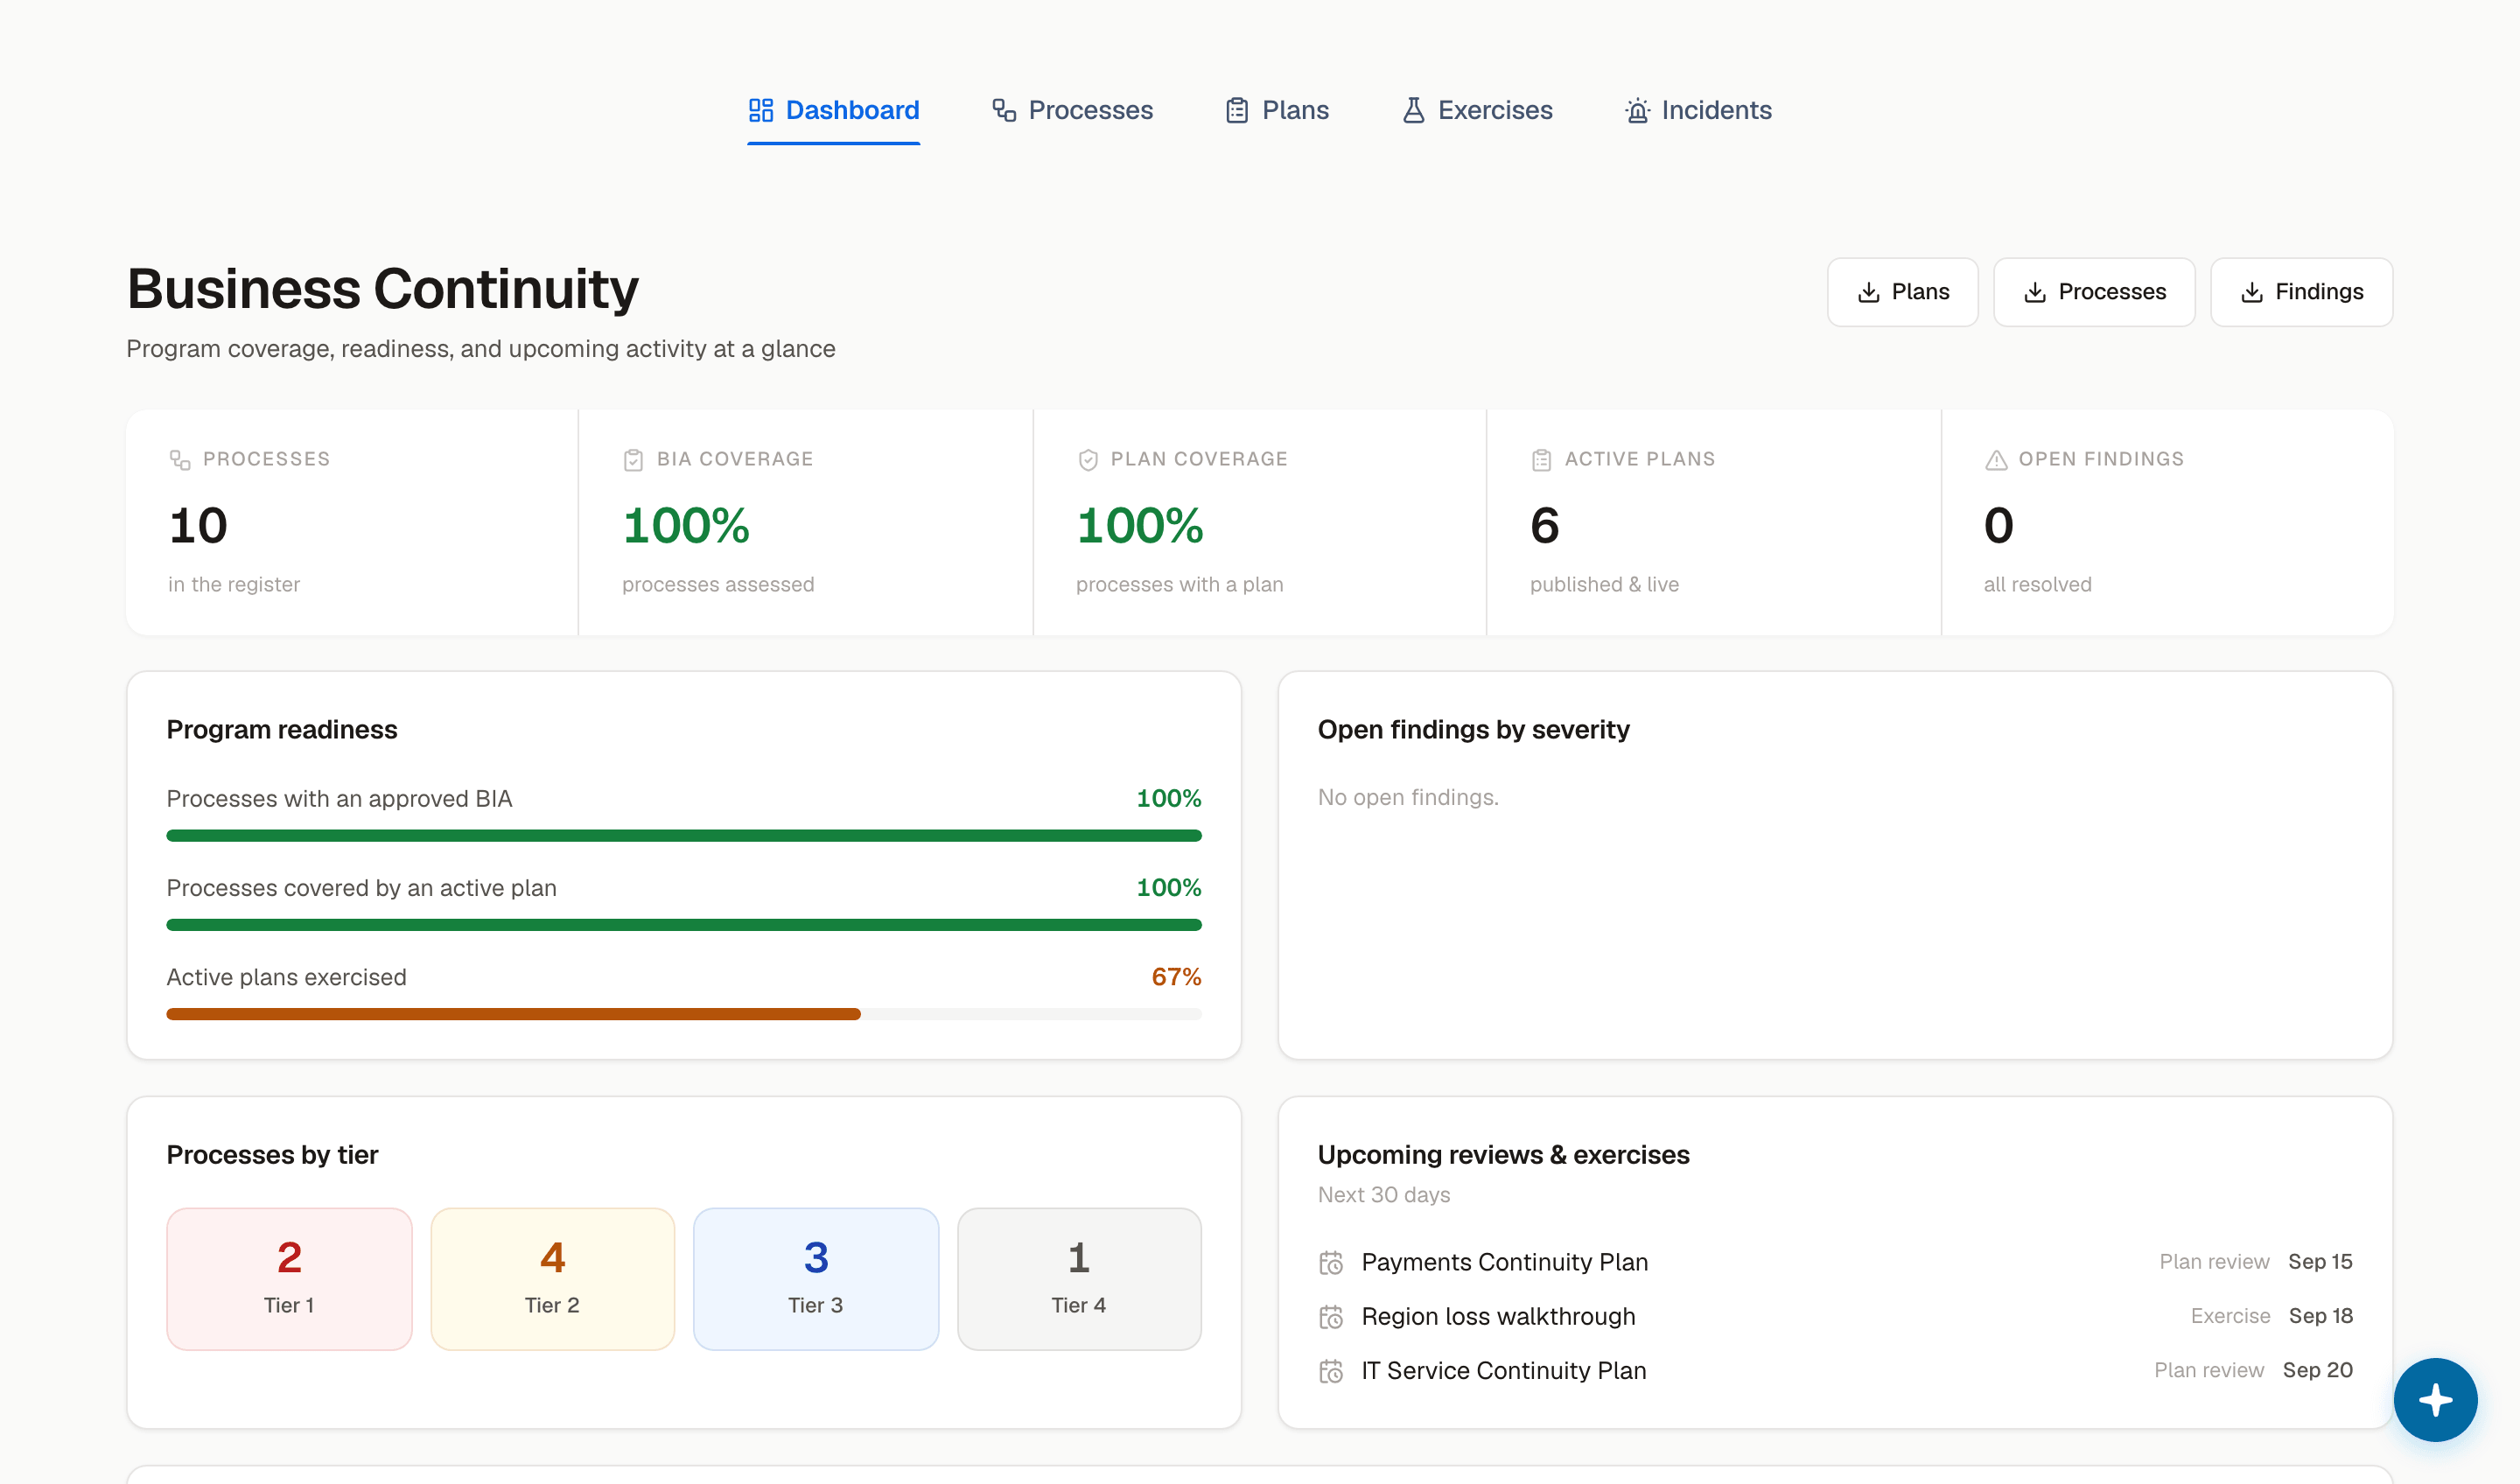Open Payments Continuity Plan review item
Screen dimensions: 2520x1484
pyautogui.click(x=1835, y=1262)
